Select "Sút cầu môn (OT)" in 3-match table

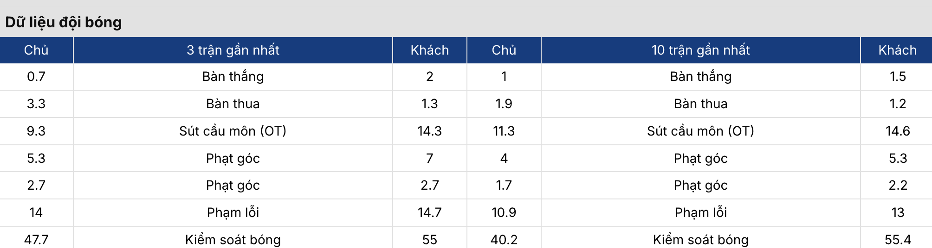pos(233,131)
